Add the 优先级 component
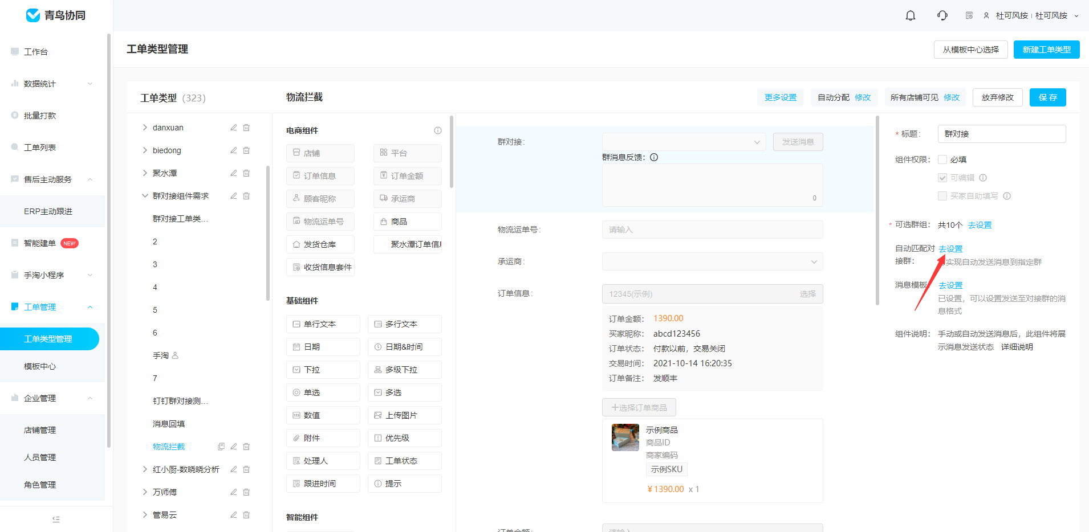The width and height of the screenshot is (1089, 532). pyautogui.click(x=405, y=438)
